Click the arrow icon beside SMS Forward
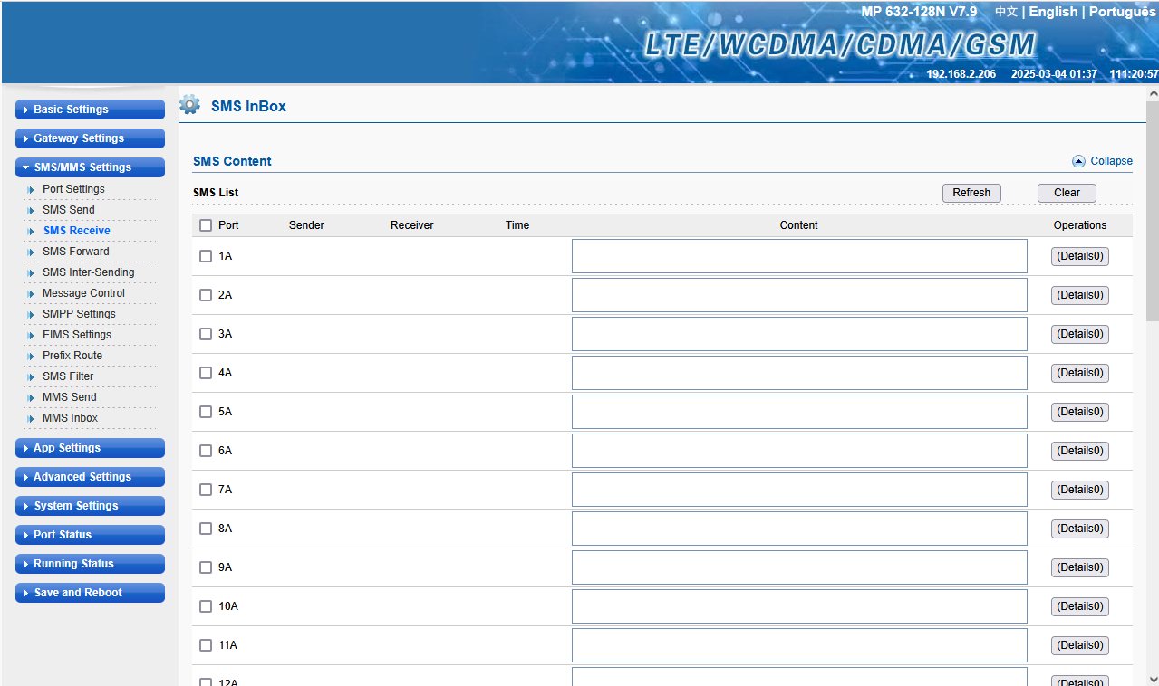Image resolution: width=1159 pixels, height=686 pixels. [31, 252]
